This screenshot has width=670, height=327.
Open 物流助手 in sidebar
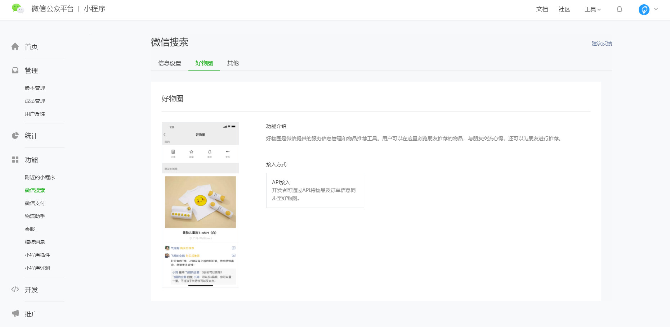click(35, 216)
